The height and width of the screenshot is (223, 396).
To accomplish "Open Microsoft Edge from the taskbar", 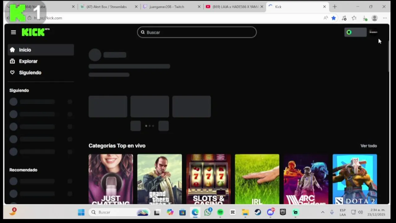I will coord(195,212).
